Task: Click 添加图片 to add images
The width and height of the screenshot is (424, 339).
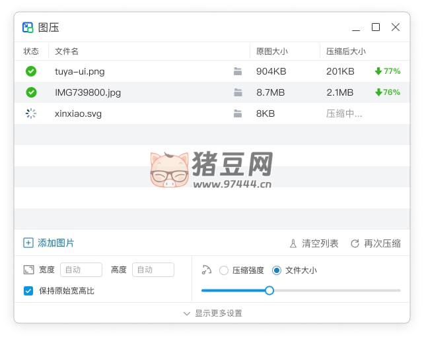Action: click(x=49, y=243)
